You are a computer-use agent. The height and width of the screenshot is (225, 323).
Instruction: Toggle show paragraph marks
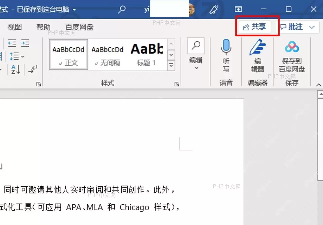33,70
